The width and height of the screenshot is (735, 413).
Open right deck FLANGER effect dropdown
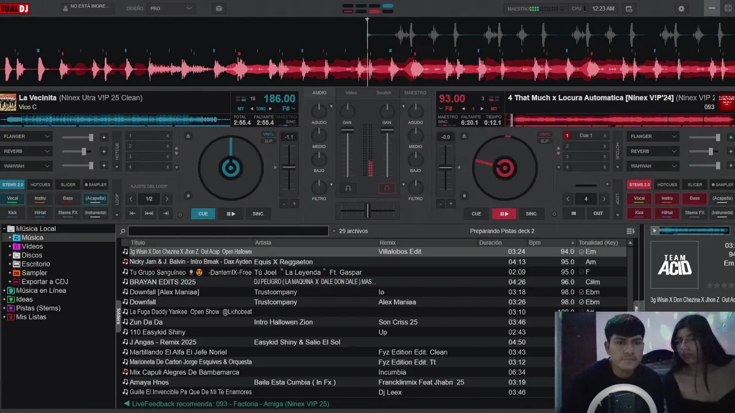pyautogui.click(x=653, y=137)
